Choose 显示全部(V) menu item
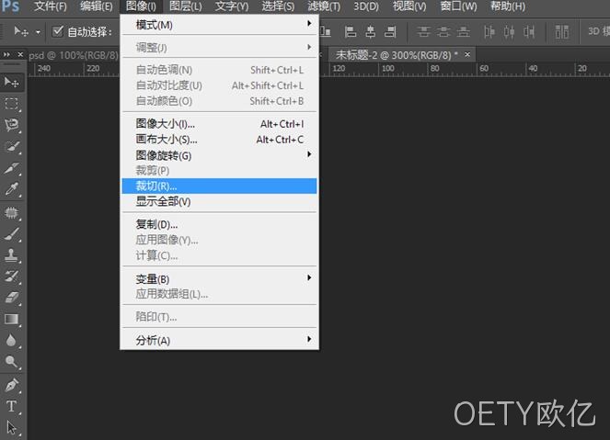The image size is (610, 440). 219,201
